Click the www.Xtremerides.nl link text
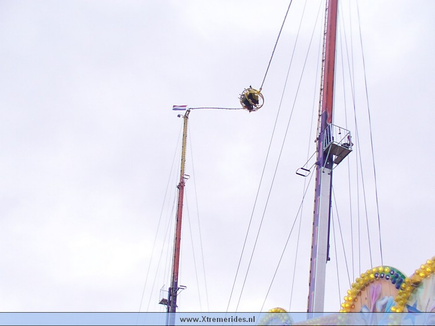435x326 pixels. tap(217, 320)
